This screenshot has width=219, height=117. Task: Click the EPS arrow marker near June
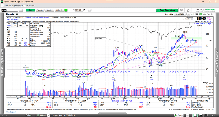click(x=184, y=76)
